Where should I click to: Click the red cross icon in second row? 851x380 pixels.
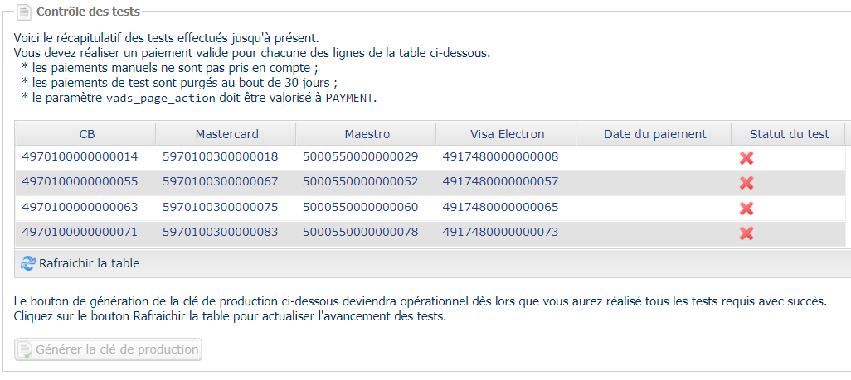point(746,183)
